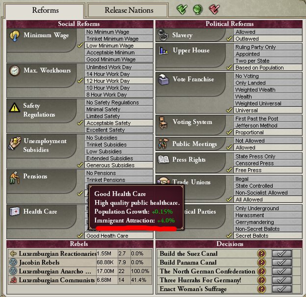This screenshot has width=306, height=297.
Task: Click the Enact Woman's Suffrage info icon
Action: (x=262, y=289)
